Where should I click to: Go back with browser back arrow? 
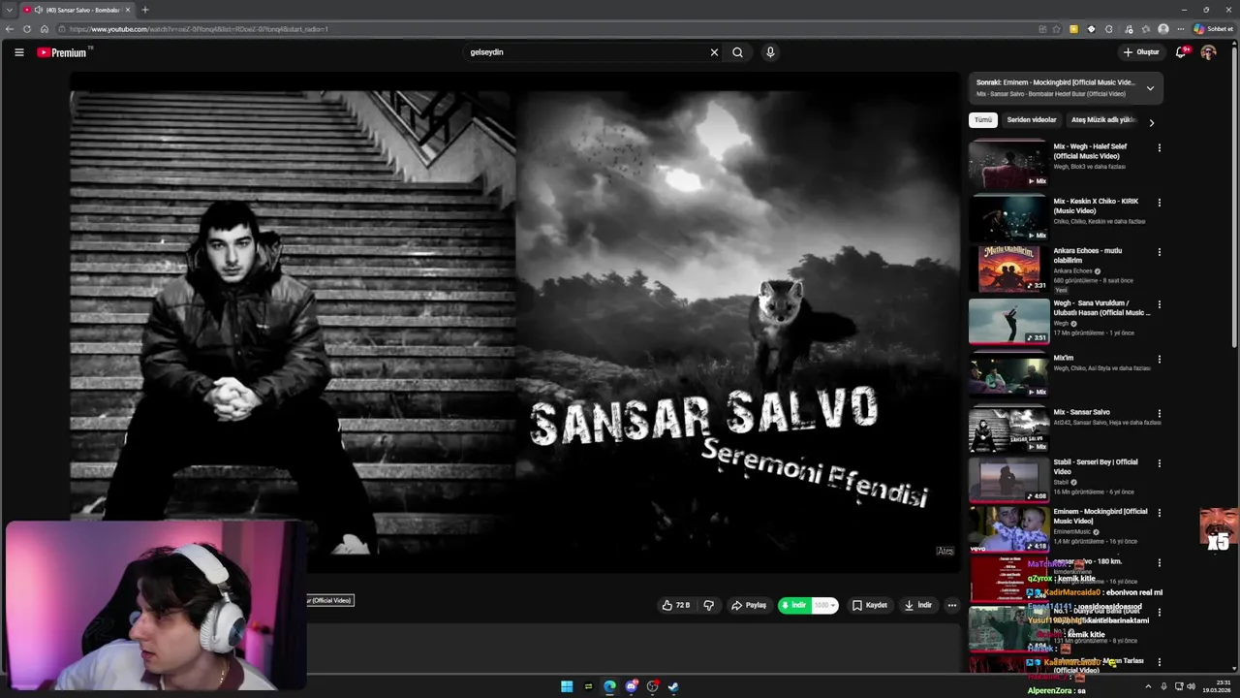[10, 29]
